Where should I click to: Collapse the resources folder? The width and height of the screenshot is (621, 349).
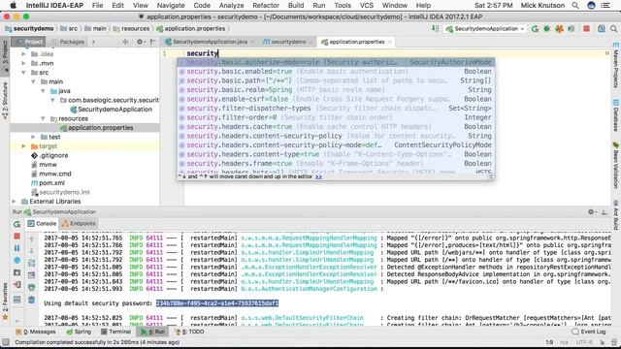coord(43,118)
